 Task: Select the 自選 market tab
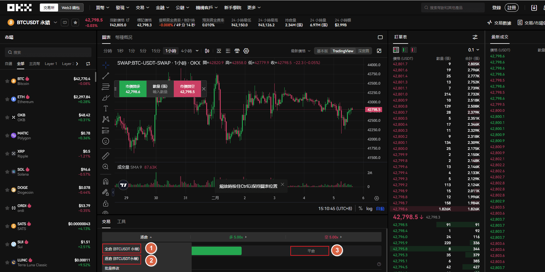pyautogui.click(x=8, y=64)
